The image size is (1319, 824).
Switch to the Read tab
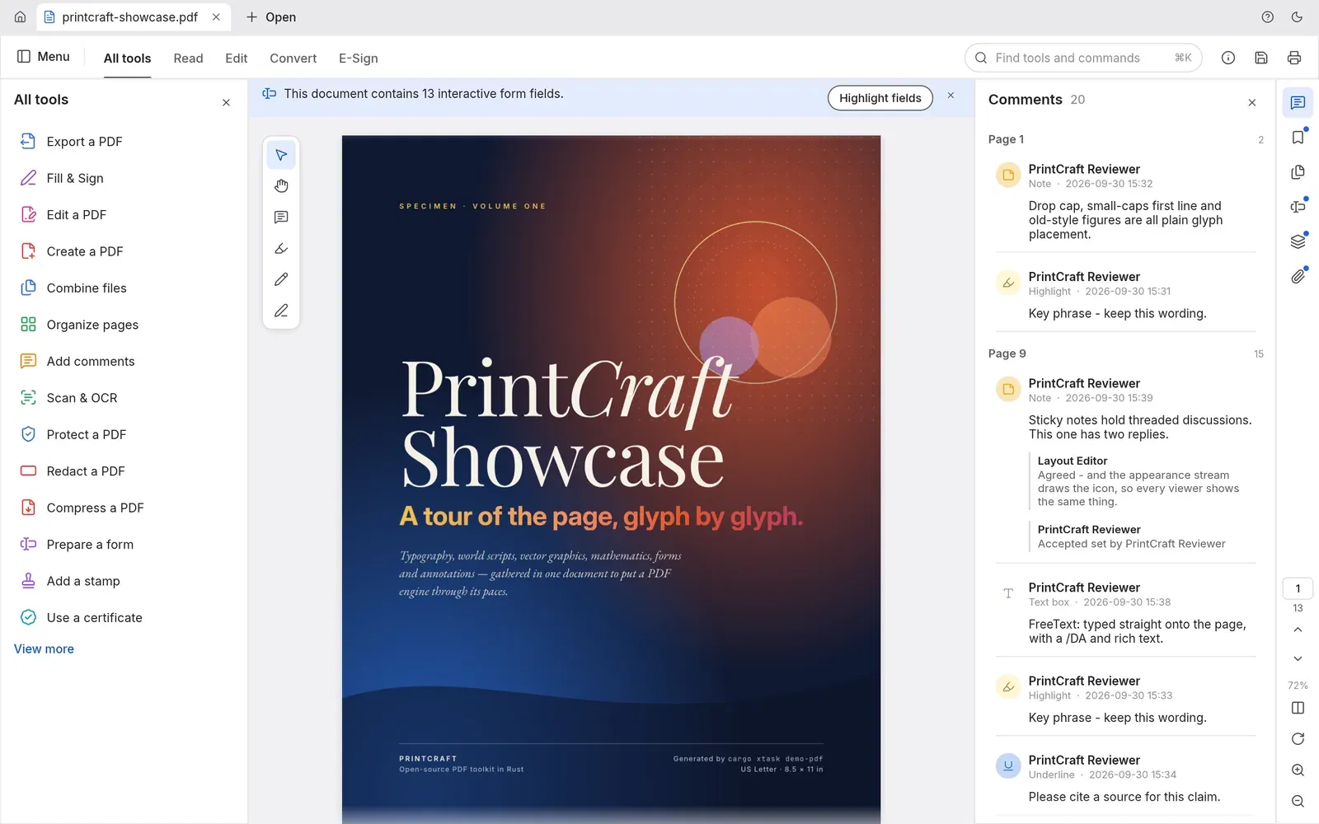coord(188,59)
